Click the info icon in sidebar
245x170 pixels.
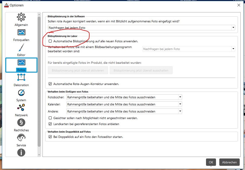click(21, 152)
